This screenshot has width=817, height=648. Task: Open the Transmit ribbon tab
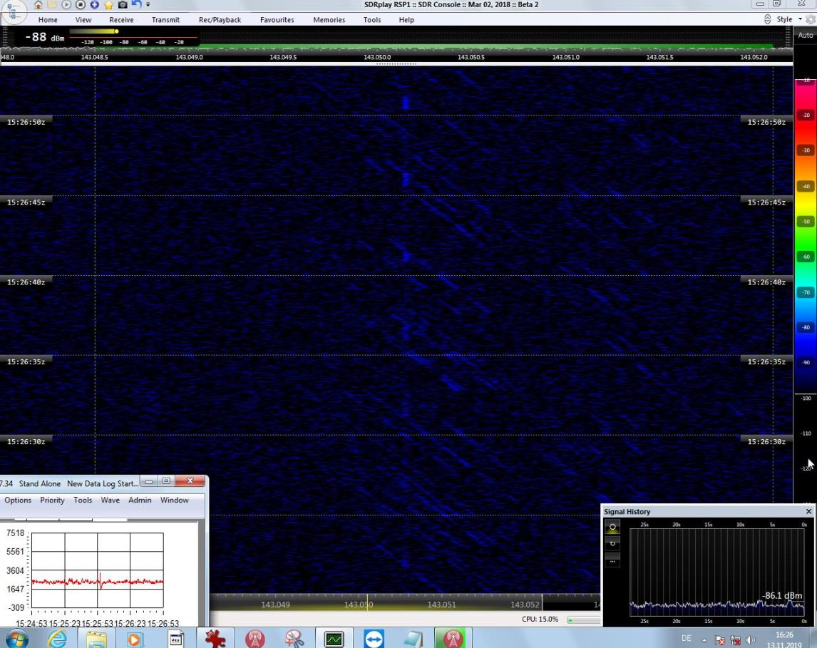[x=165, y=20]
